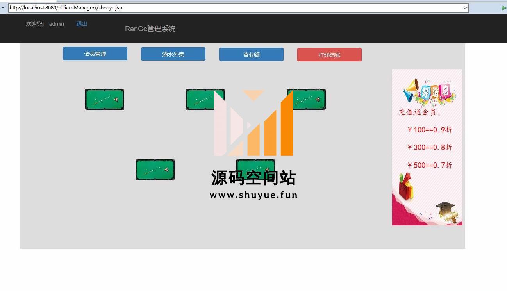Click the admin username text
This screenshot has width=507, height=291.
[x=57, y=24]
